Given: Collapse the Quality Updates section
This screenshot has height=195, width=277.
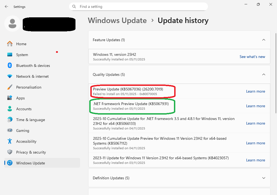Looking at the screenshot, I should pyautogui.click(x=263, y=74).
